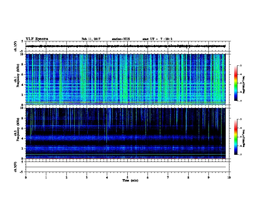The width and height of the screenshot is (258, 199).
Task: Click the "8" kHz tick on ch.1 frequency axis
Action: click(x=22, y=64)
